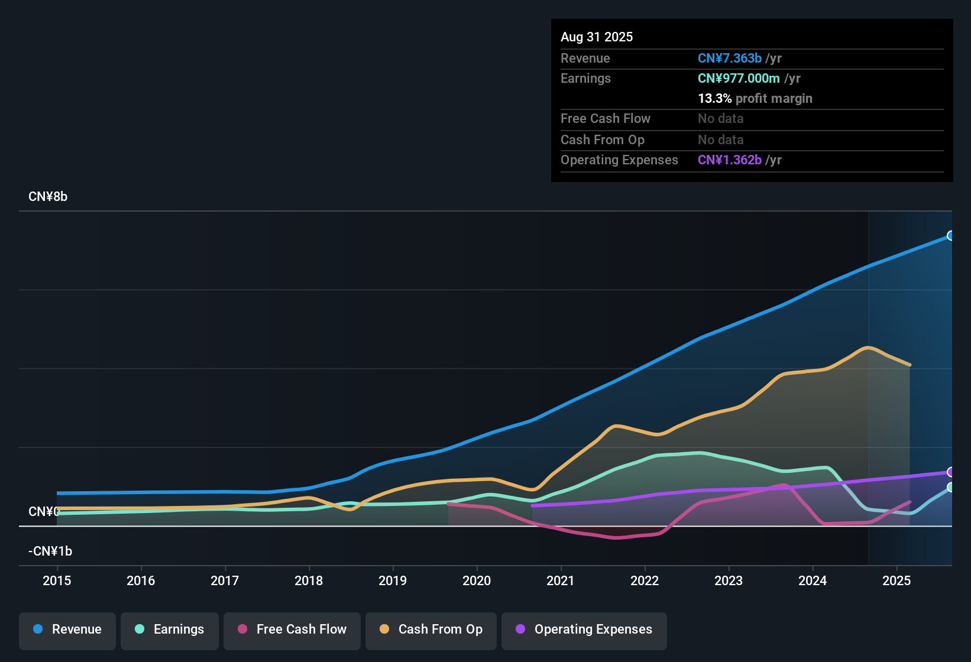971x662 pixels.
Task: Open the Earnings legend entry details
Action: 170,629
